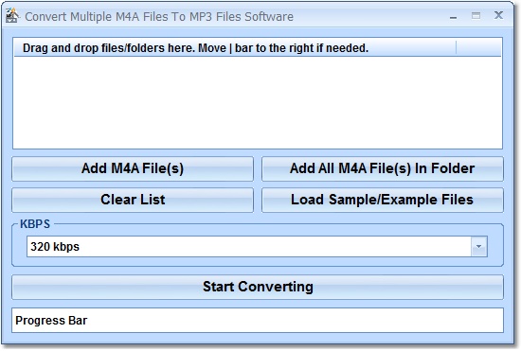The height and width of the screenshot is (351, 521).
Task: Click the 'Drag and drop files/folders here' column header
Action: coord(235,47)
